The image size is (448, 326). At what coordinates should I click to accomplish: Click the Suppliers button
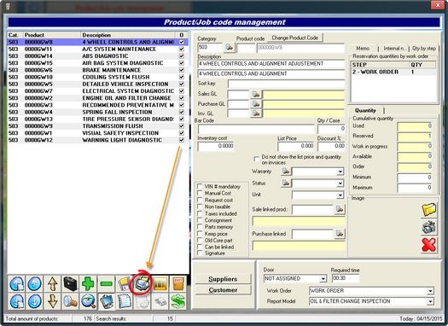223,279
